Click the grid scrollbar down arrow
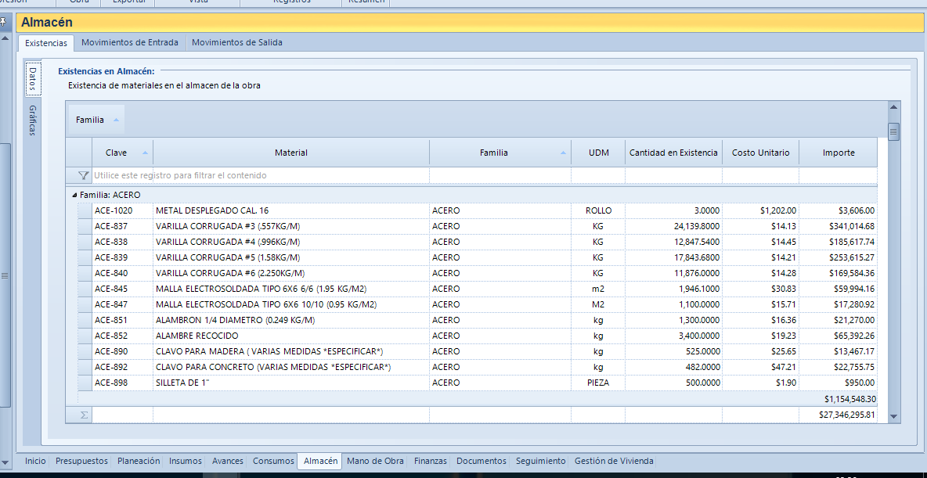Viewport: 927px width, 478px height. click(893, 417)
